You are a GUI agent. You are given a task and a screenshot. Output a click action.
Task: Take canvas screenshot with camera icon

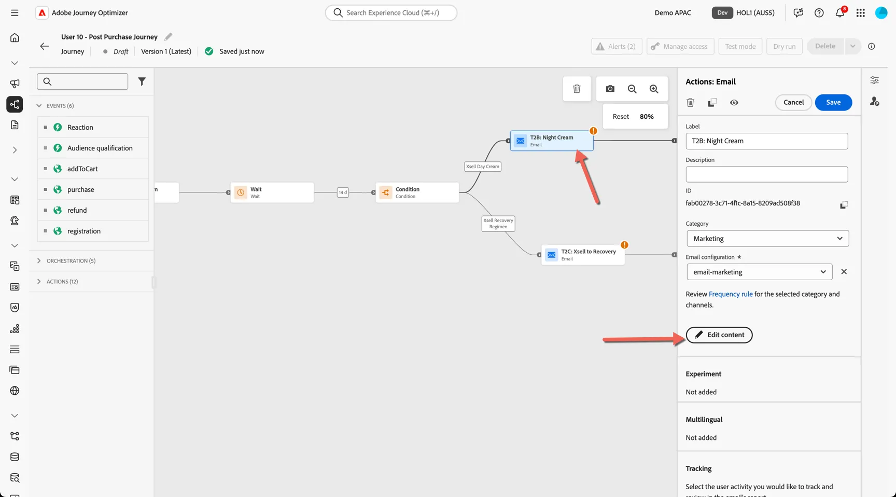pos(610,89)
